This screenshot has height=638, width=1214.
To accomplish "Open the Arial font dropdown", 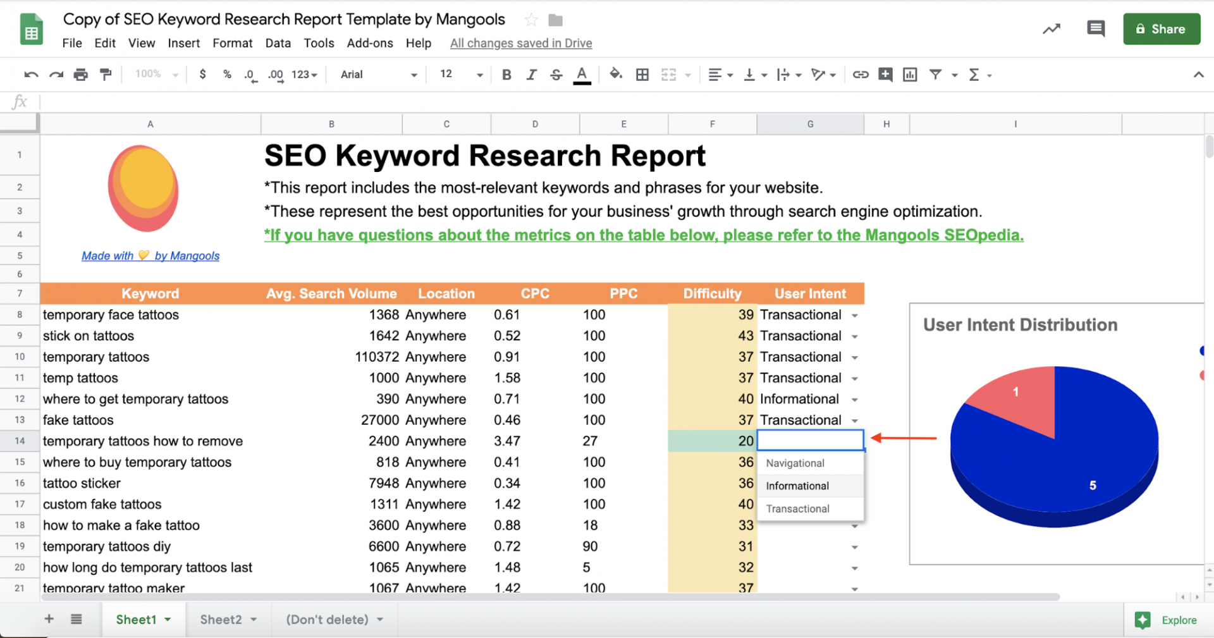I will [x=378, y=75].
